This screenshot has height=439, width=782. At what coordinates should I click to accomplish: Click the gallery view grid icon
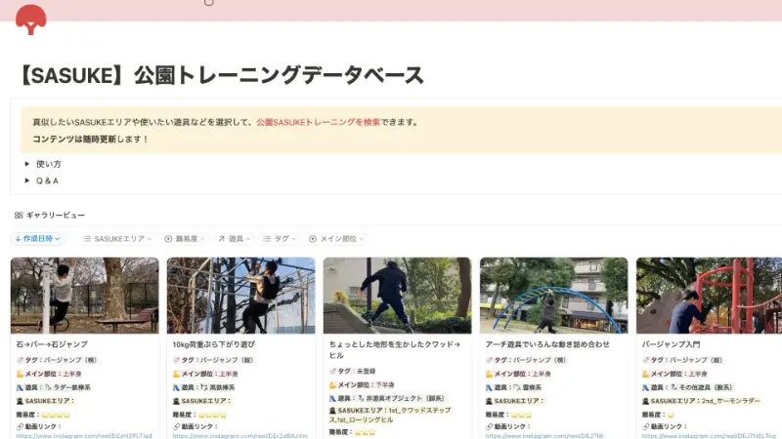18,215
